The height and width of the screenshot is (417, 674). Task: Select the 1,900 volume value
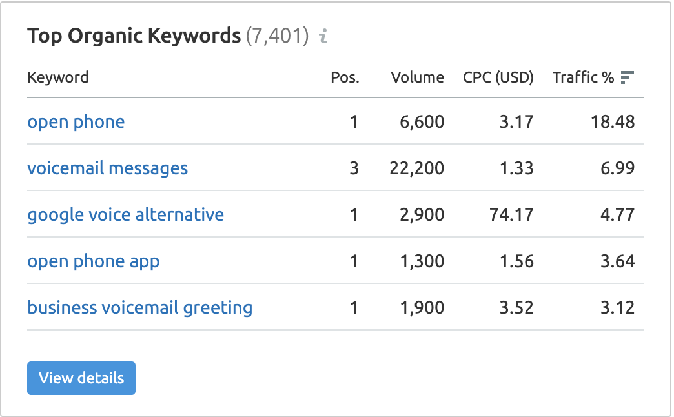point(422,308)
